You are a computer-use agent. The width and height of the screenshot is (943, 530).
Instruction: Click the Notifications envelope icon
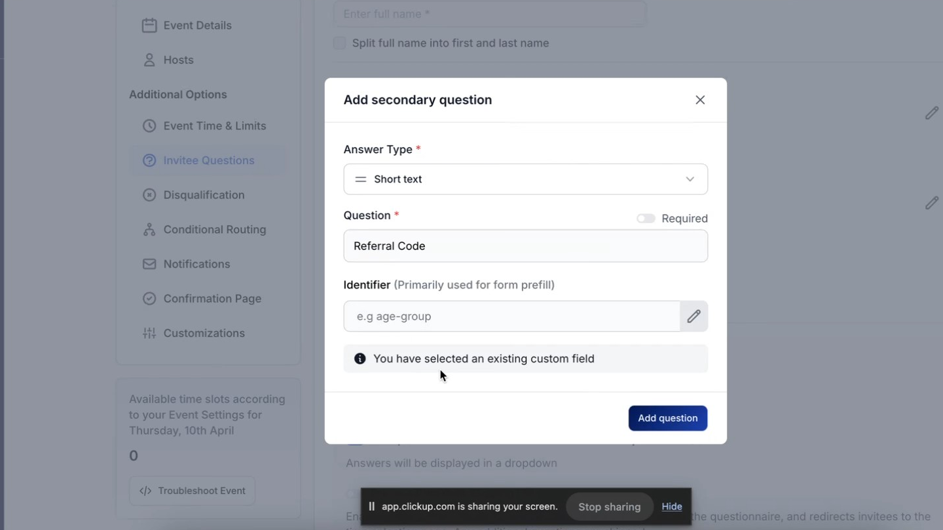tap(149, 264)
